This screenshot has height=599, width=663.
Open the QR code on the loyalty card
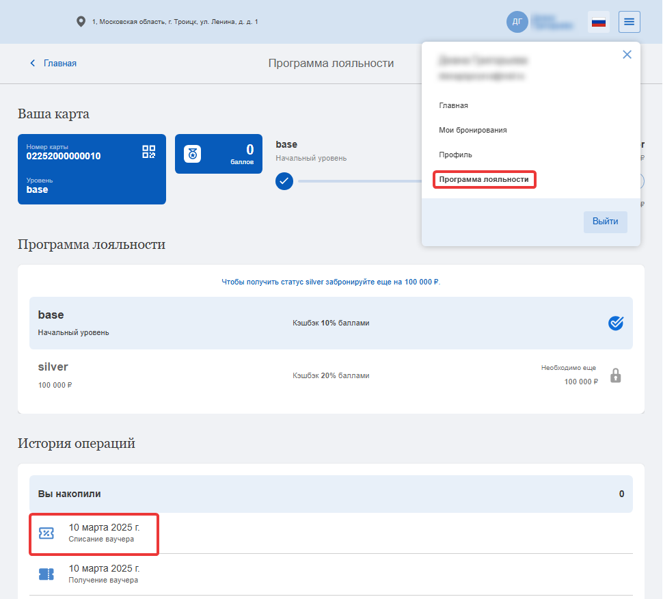point(149,151)
